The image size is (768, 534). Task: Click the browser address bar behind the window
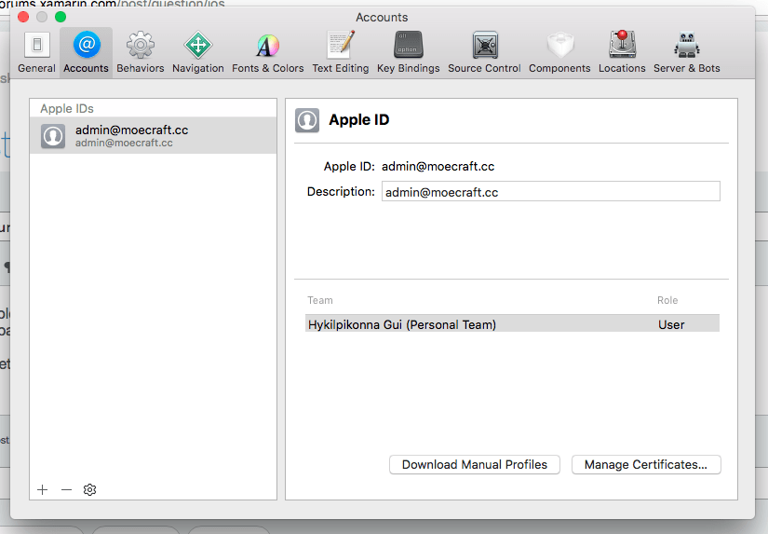click(x=113, y=4)
